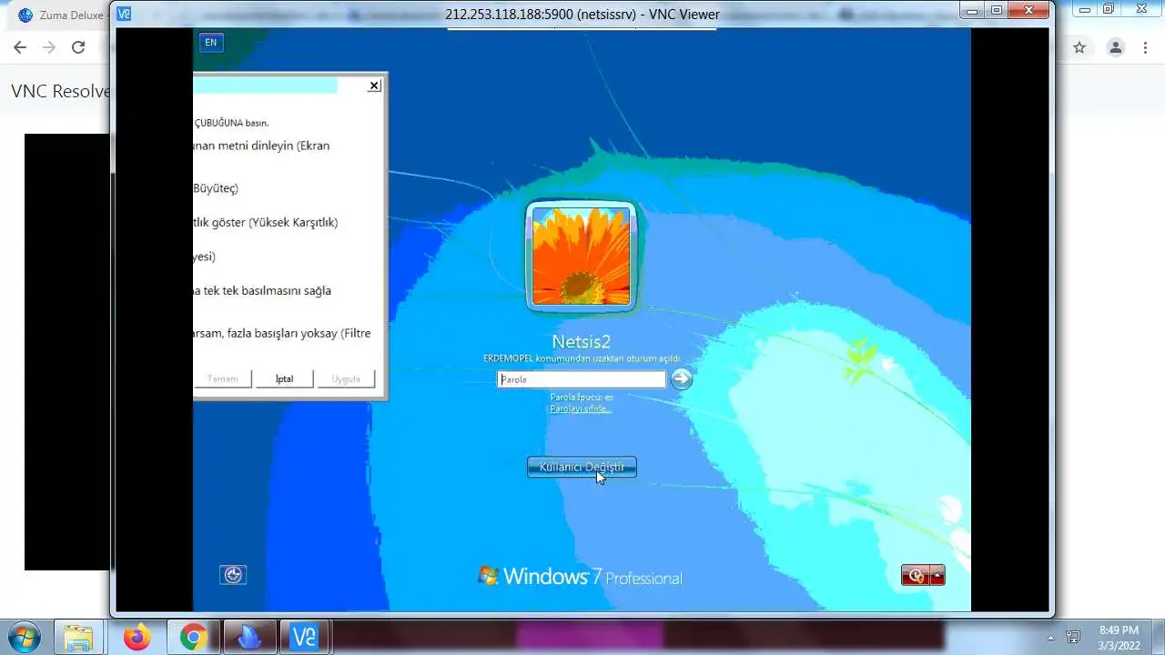Switch to VNC Viewer taskbar button
The height and width of the screenshot is (655, 1165).
point(304,637)
